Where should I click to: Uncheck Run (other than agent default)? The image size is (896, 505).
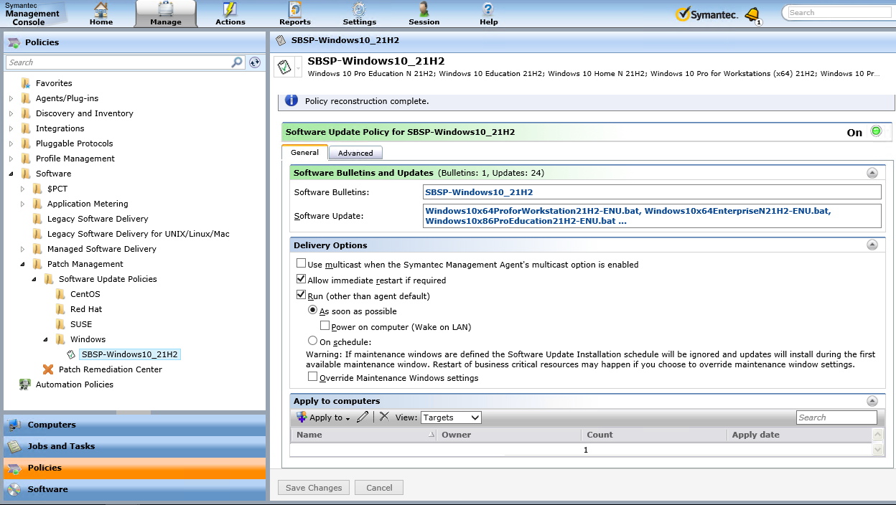click(x=302, y=296)
